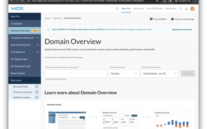
Task: Click first Getting started thumbnail
Action: pos(67,119)
